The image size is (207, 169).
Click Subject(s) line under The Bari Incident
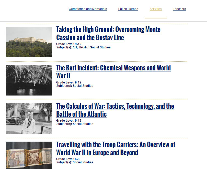coord(75,86)
